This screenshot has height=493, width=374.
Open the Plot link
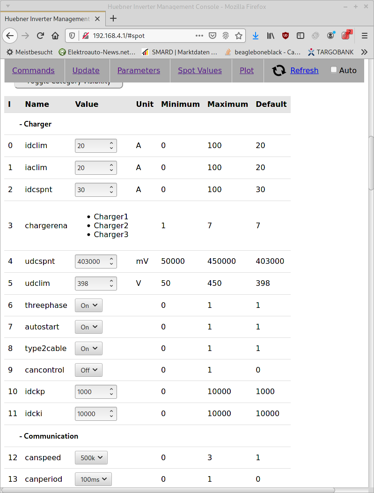point(247,70)
